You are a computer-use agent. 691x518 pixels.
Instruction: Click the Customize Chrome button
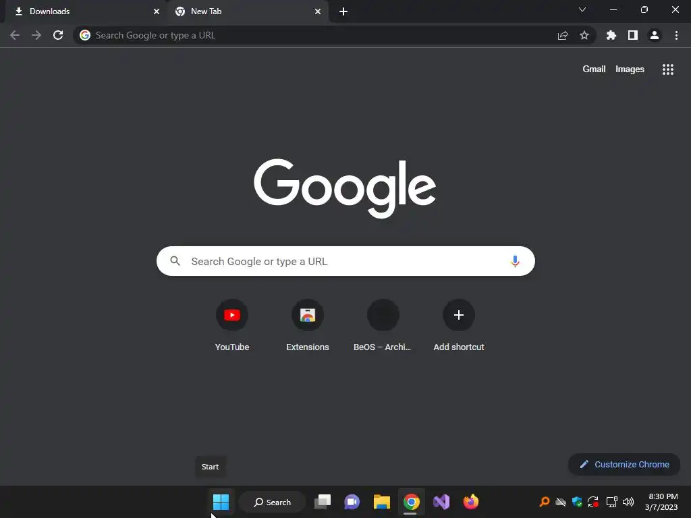[x=624, y=464]
